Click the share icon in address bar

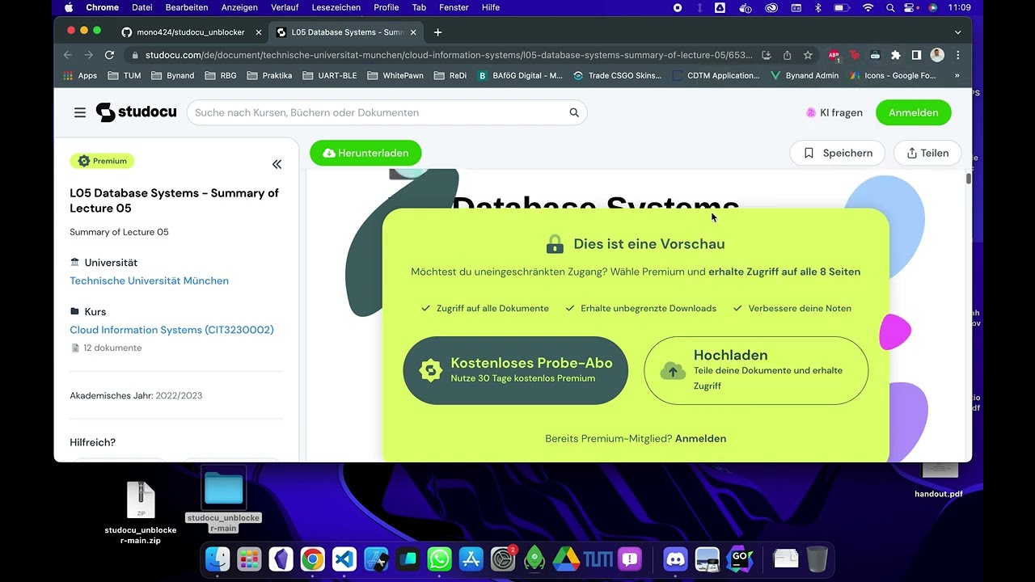point(787,55)
